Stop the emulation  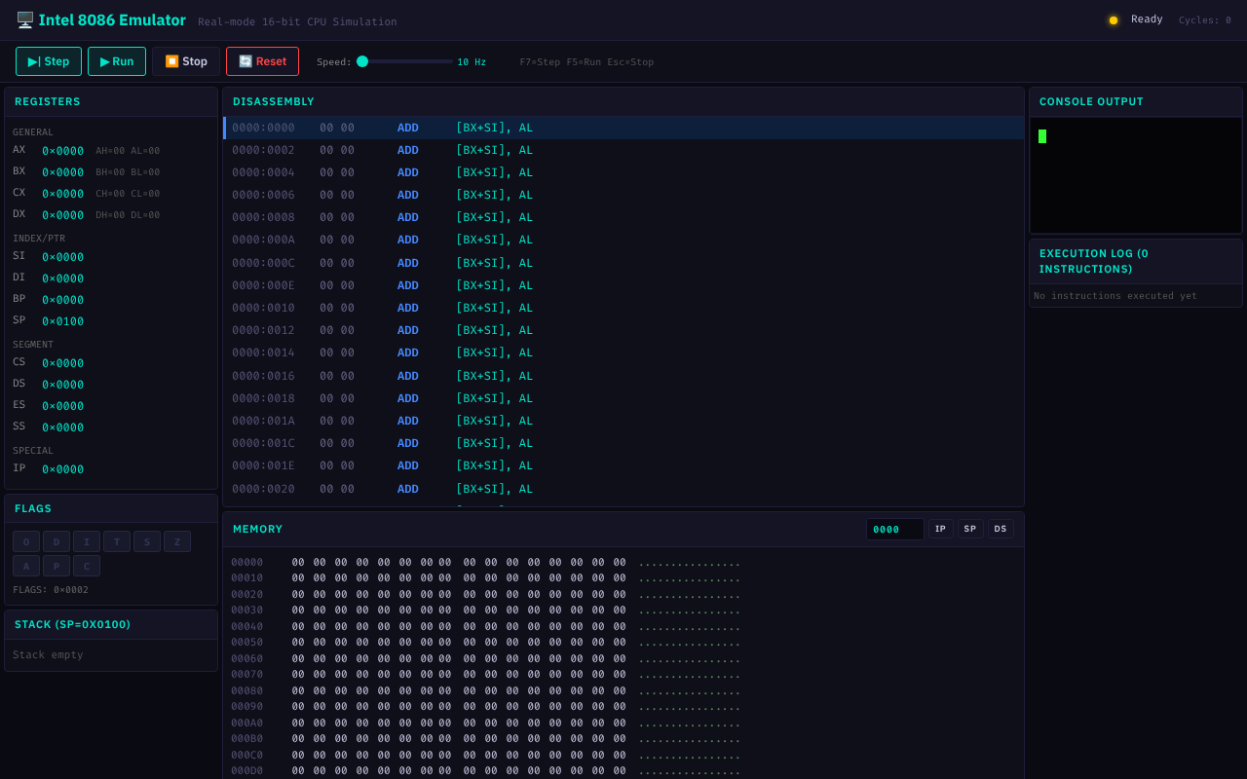point(186,61)
